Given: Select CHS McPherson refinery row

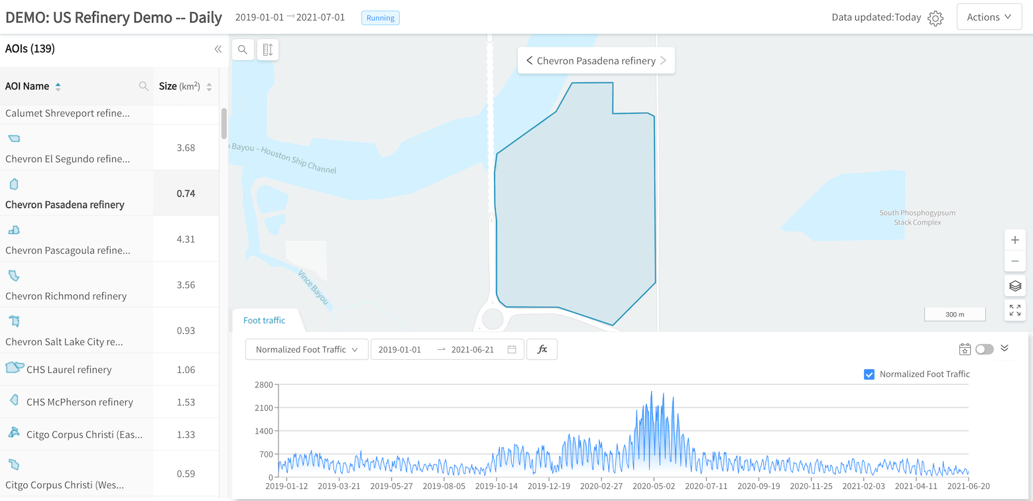Looking at the screenshot, I should (109, 402).
